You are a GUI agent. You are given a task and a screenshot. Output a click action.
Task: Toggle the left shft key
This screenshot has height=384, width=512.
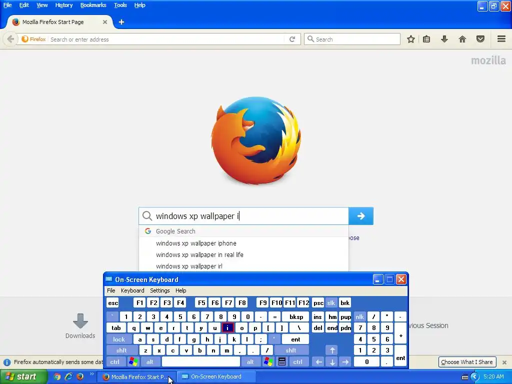click(x=121, y=350)
